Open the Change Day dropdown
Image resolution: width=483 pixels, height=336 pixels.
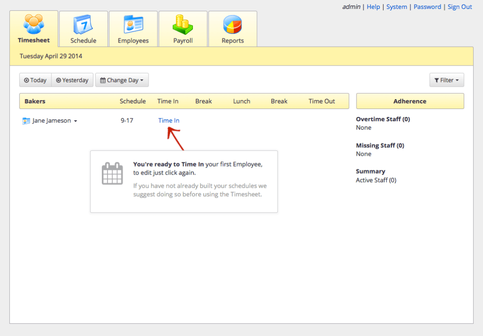(122, 80)
